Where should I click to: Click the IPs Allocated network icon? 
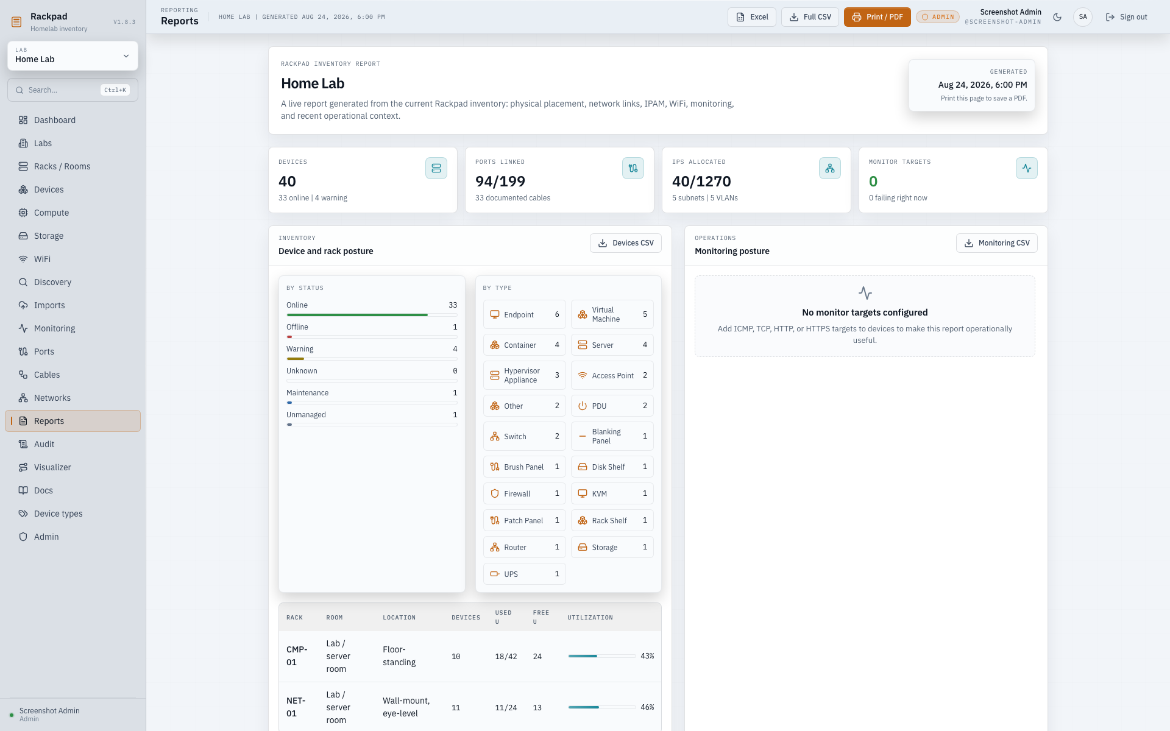coord(830,168)
